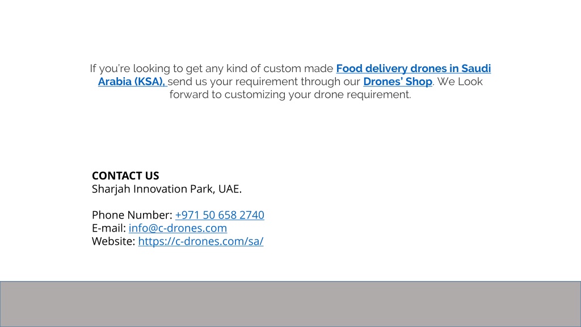Open the Drones' Shop link

pyautogui.click(x=398, y=82)
